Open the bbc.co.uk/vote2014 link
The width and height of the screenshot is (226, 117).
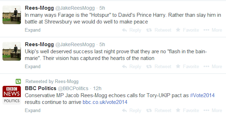click(105, 102)
